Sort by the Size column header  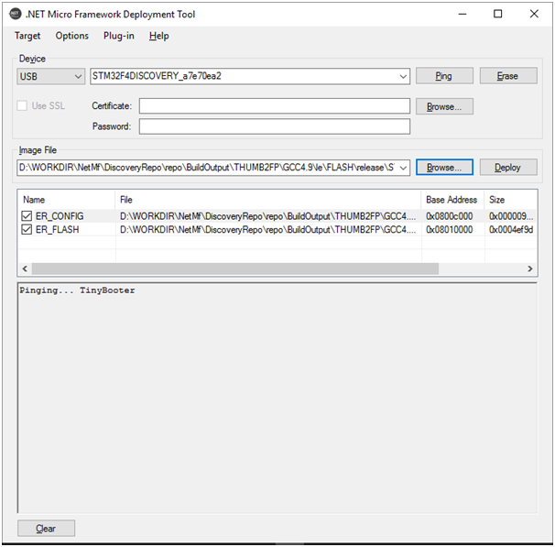(x=511, y=200)
